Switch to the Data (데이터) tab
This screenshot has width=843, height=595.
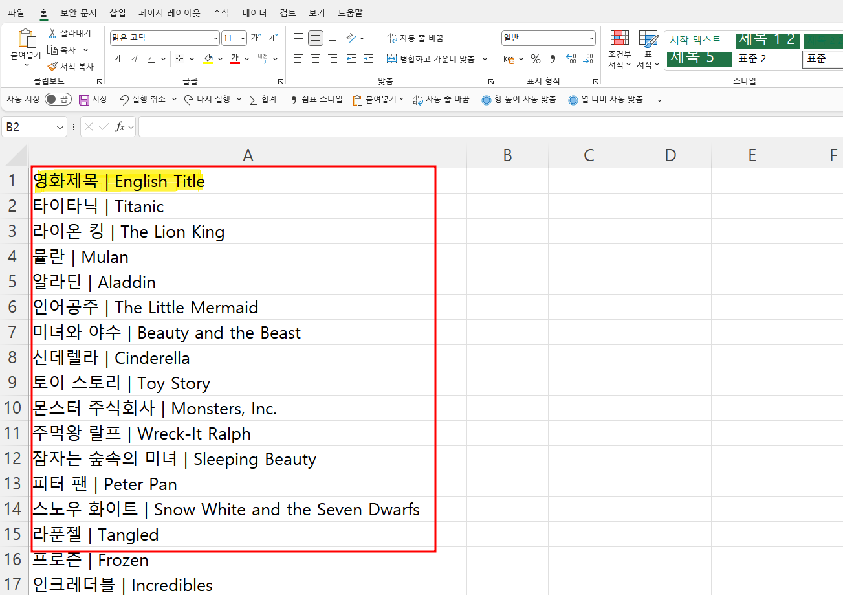[x=254, y=12]
